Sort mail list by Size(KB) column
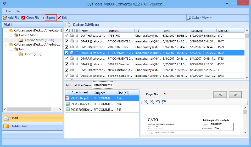The width and height of the screenshot is (251, 147). point(231,30)
